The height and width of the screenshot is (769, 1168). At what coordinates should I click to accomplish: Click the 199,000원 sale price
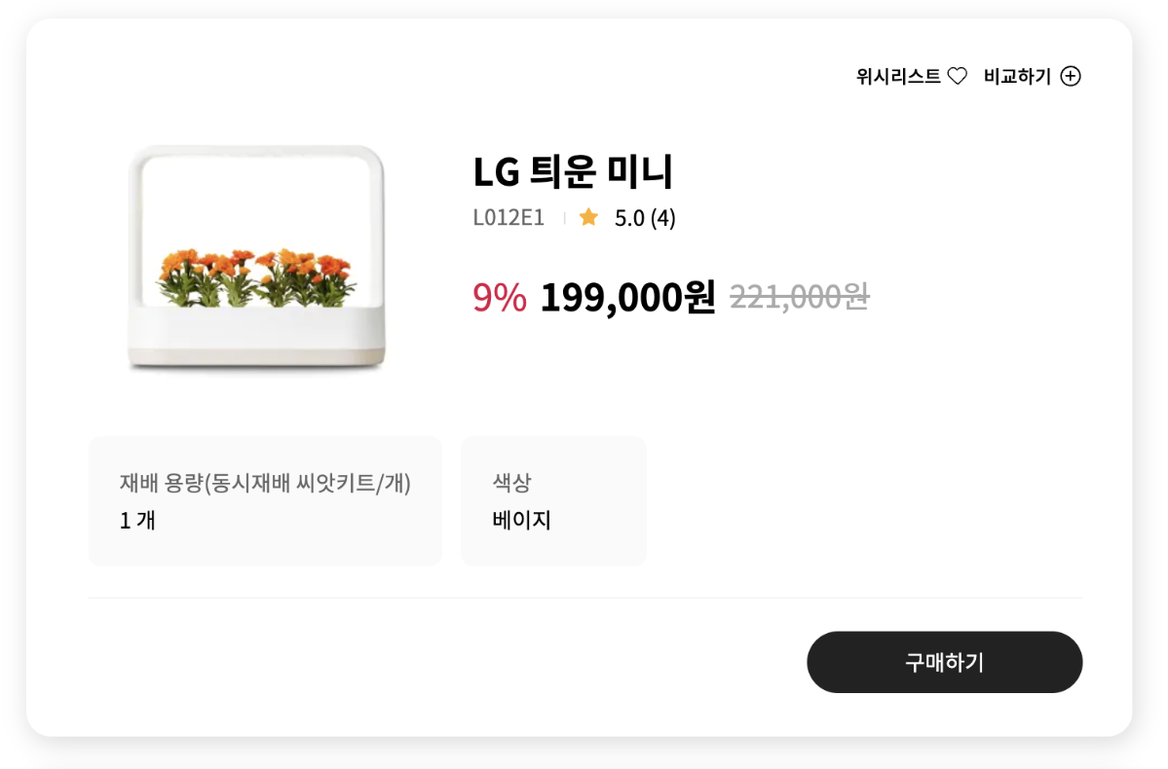[x=627, y=297]
